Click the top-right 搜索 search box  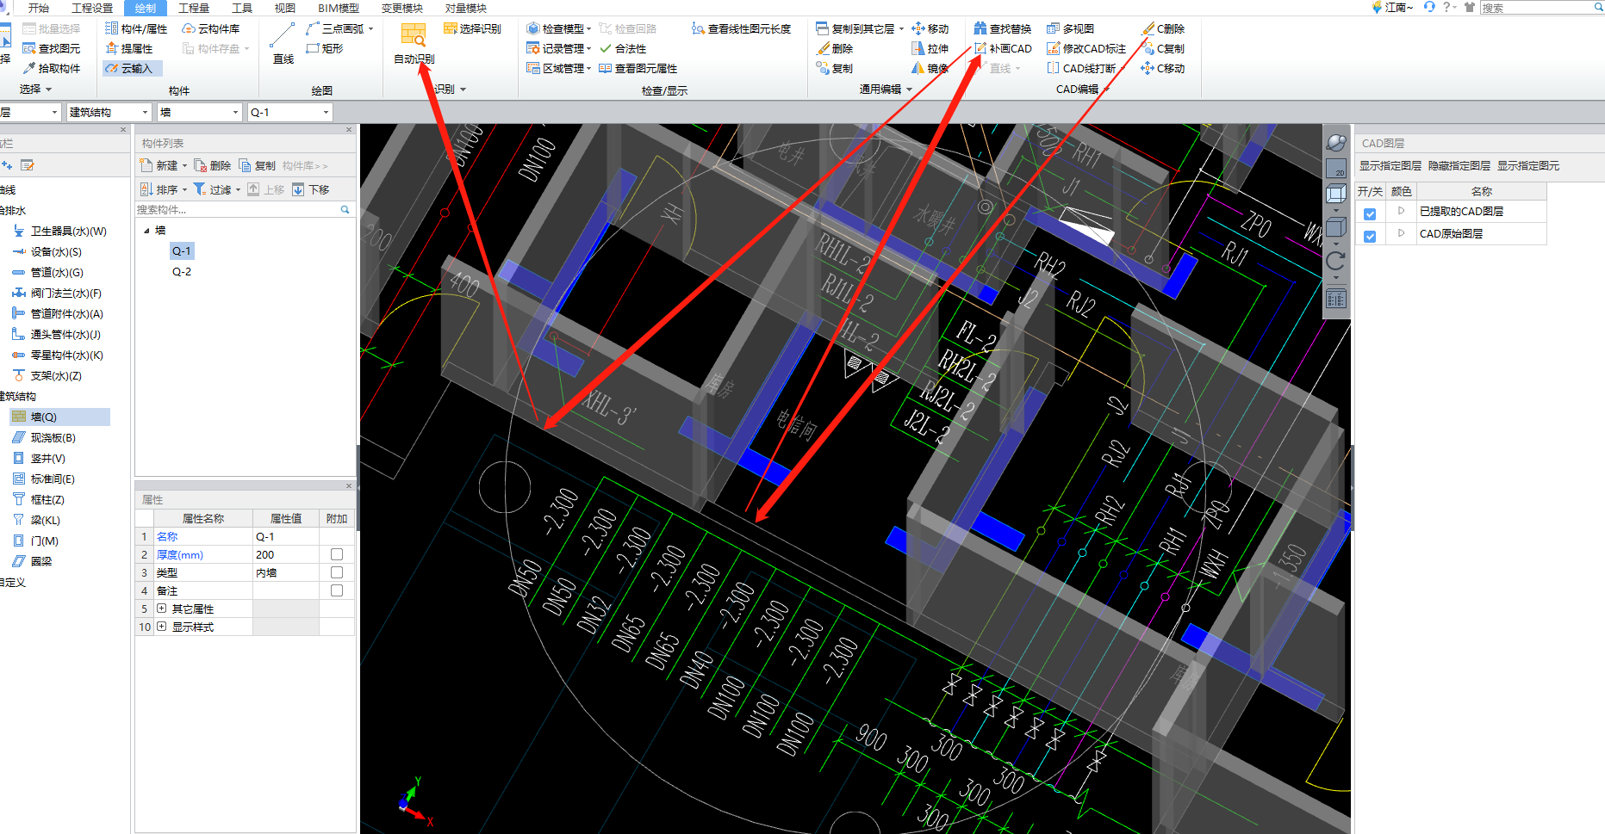(1540, 8)
